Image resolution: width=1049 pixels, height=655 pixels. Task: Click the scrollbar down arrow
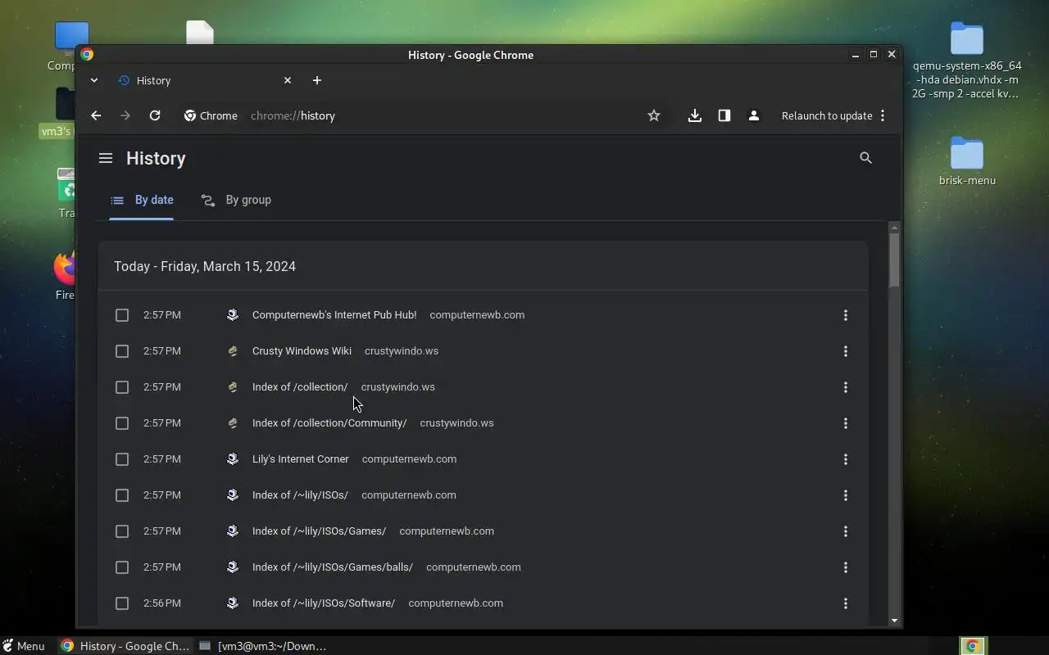pyautogui.click(x=894, y=621)
